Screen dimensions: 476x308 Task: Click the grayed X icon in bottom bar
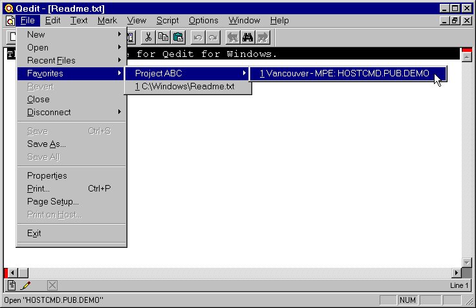point(52,285)
